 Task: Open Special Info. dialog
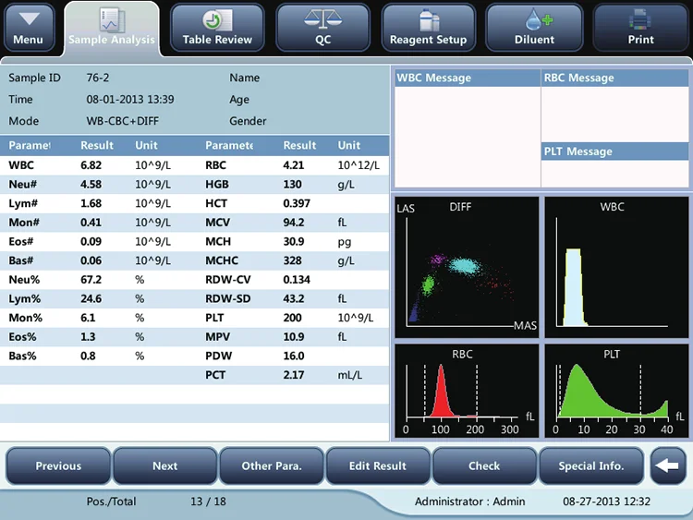[590, 466]
